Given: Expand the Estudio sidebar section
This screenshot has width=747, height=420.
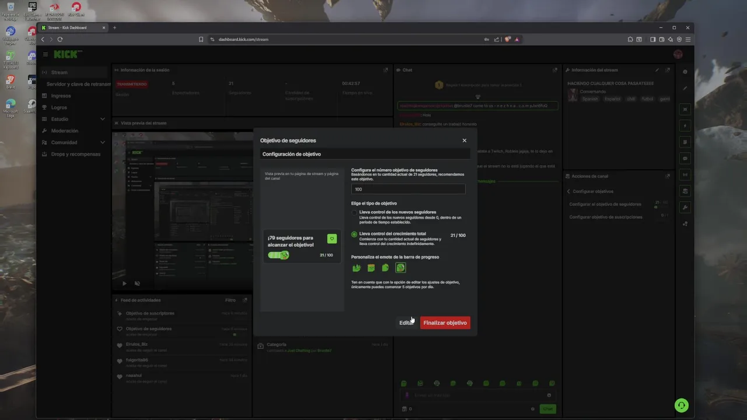Looking at the screenshot, I should 75,119.
